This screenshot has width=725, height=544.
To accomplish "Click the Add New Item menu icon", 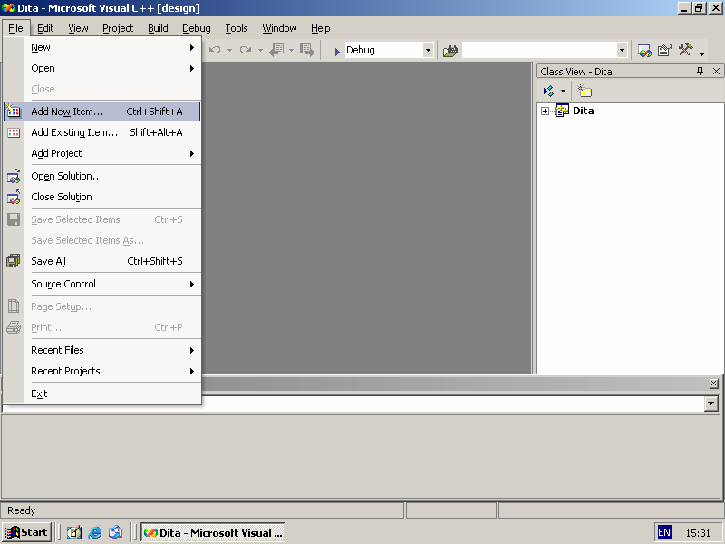I will [13, 111].
